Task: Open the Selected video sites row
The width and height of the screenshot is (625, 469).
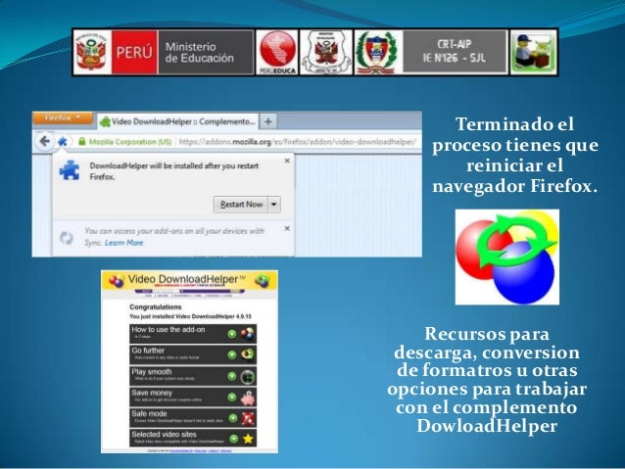Action: (x=193, y=439)
